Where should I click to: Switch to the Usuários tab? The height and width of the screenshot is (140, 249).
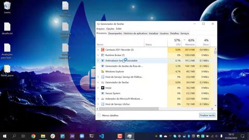coord(164,33)
